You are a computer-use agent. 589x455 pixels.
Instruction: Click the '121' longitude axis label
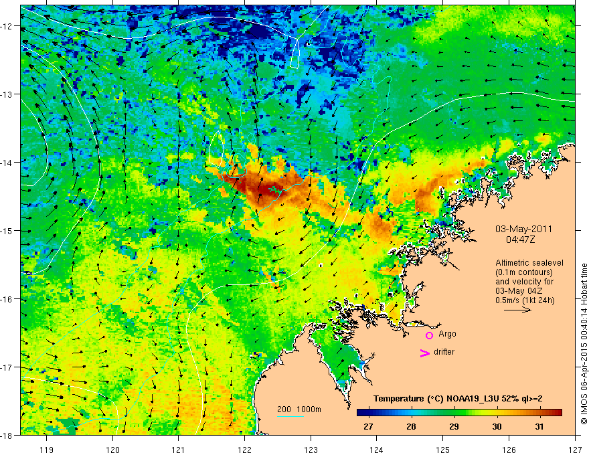(179, 450)
